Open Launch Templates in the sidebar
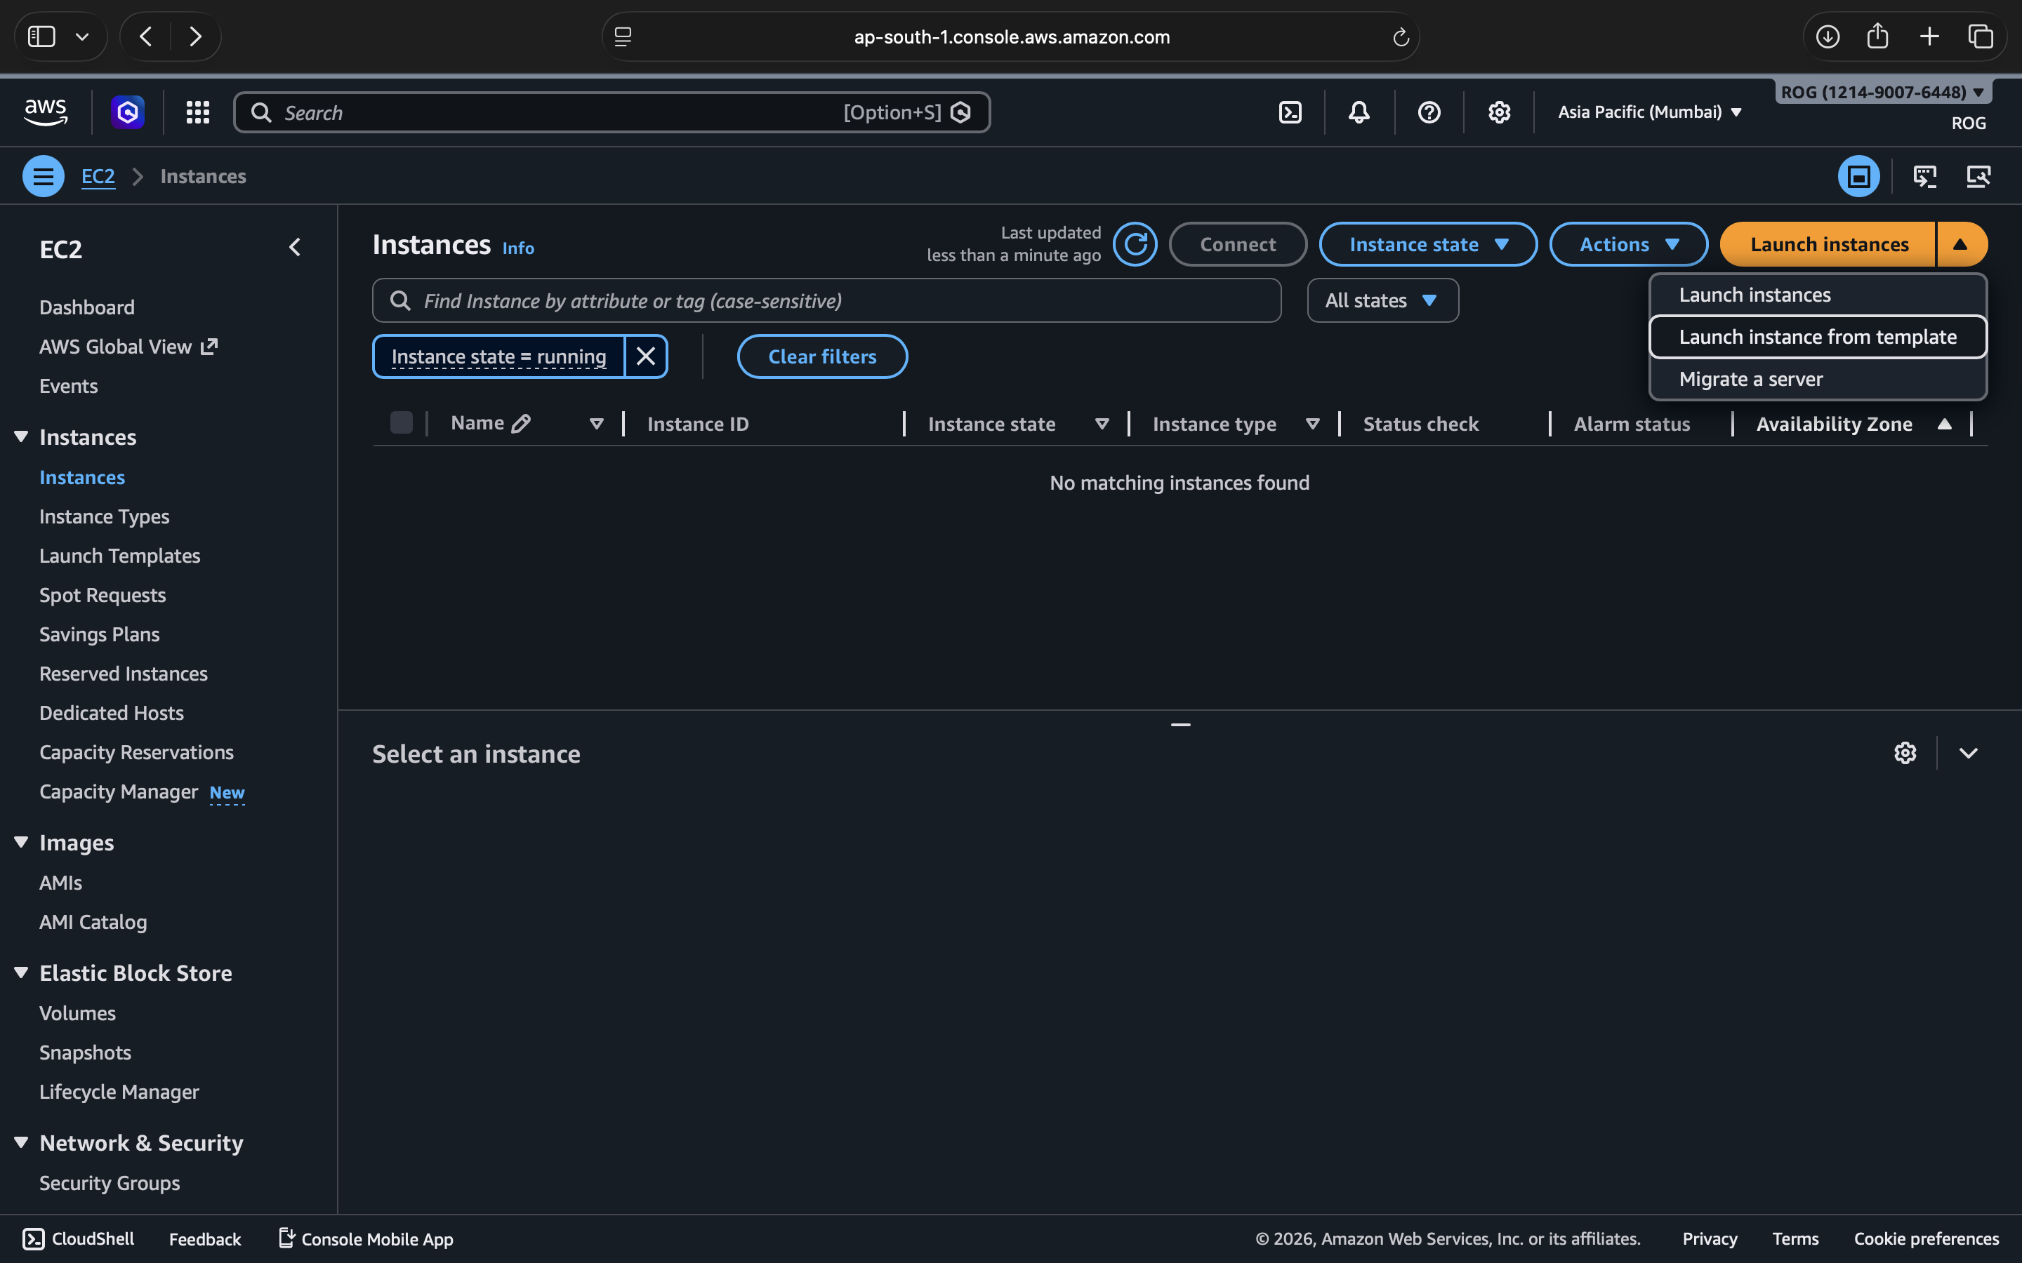This screenshot has width=2022, height=1263. click(119, 556)
